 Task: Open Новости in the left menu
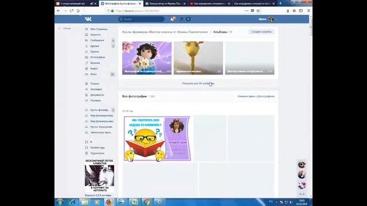[x=95, y=35]
